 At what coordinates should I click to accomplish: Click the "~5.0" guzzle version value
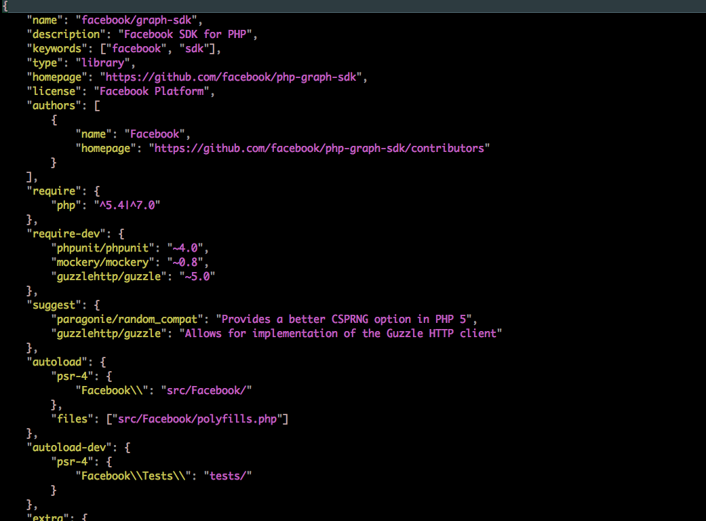(x=197, y=277)
